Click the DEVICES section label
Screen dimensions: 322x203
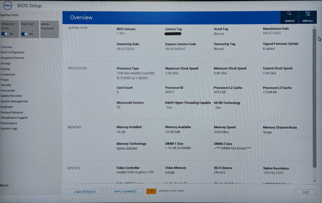pos(74,168)
